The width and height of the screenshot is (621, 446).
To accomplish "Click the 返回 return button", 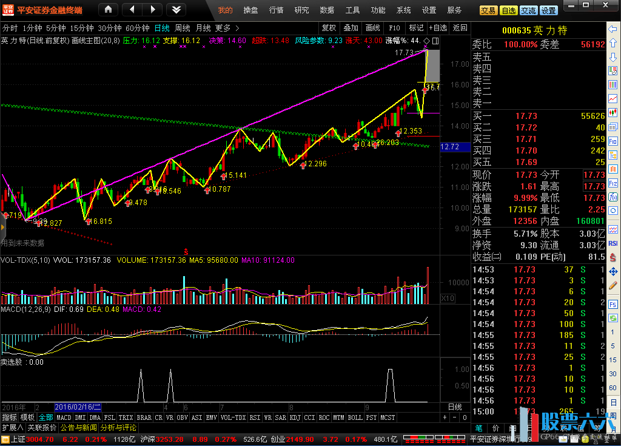I will click(x=460, y=28).
